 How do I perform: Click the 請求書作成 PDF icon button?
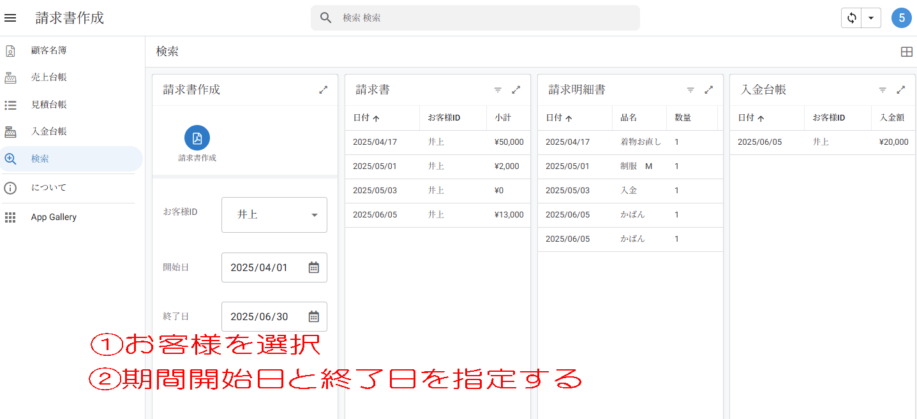tap(197, 138)
